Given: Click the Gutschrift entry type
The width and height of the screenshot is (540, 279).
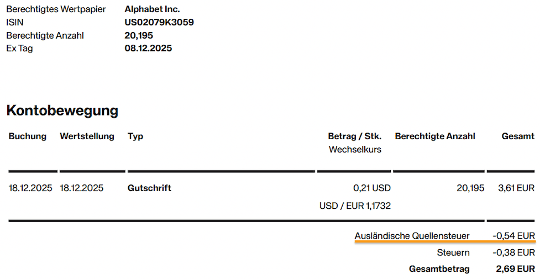Looking at the screenshot, I should point(149,188).
